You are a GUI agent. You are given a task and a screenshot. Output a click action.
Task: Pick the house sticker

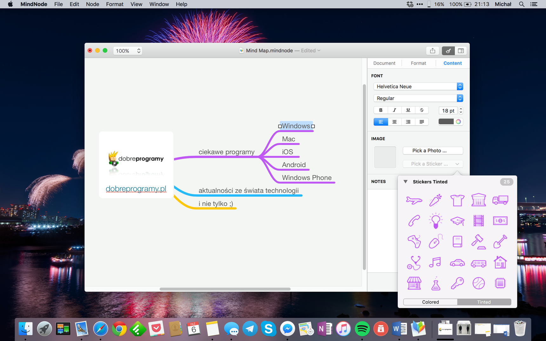click(x=500, y=262)
